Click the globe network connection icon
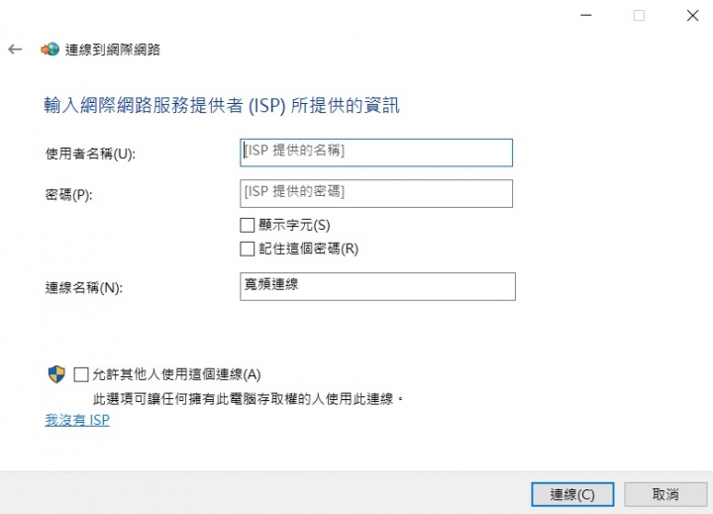This screenshot has width=713, height=514. coord(51,50)
